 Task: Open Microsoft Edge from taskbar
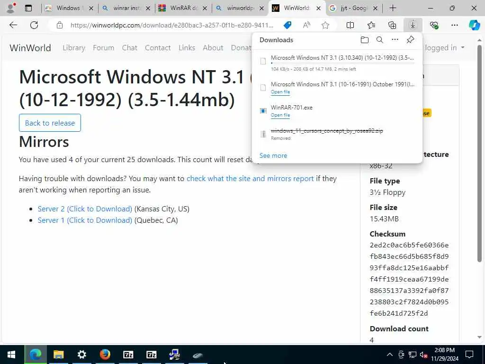click(x=35, y=355)
